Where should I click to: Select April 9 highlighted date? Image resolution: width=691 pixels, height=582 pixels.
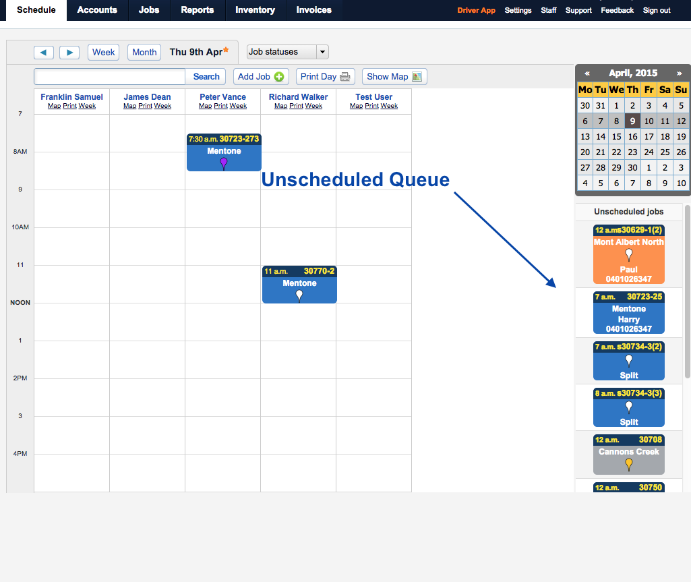coord(632,121)
